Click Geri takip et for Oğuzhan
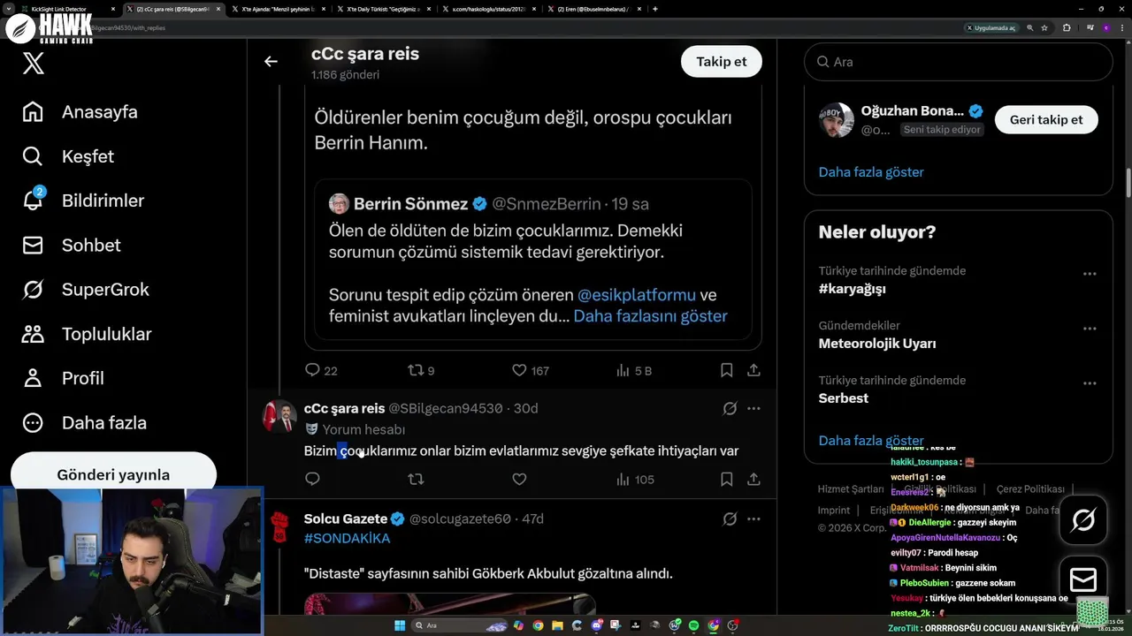This screenshot has width=1132, height=636. pyautogui.click(x=1045, y=120)
